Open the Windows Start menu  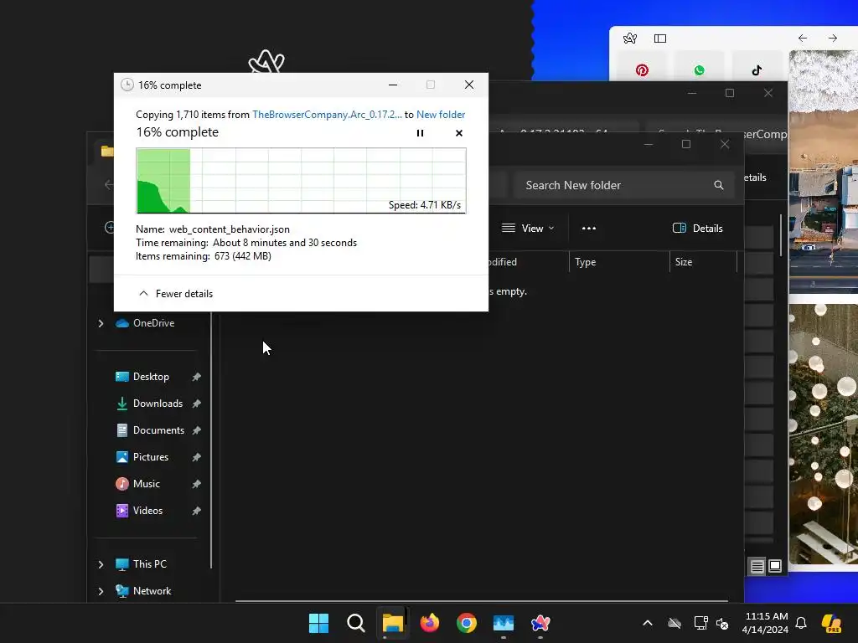pos(318,623)
